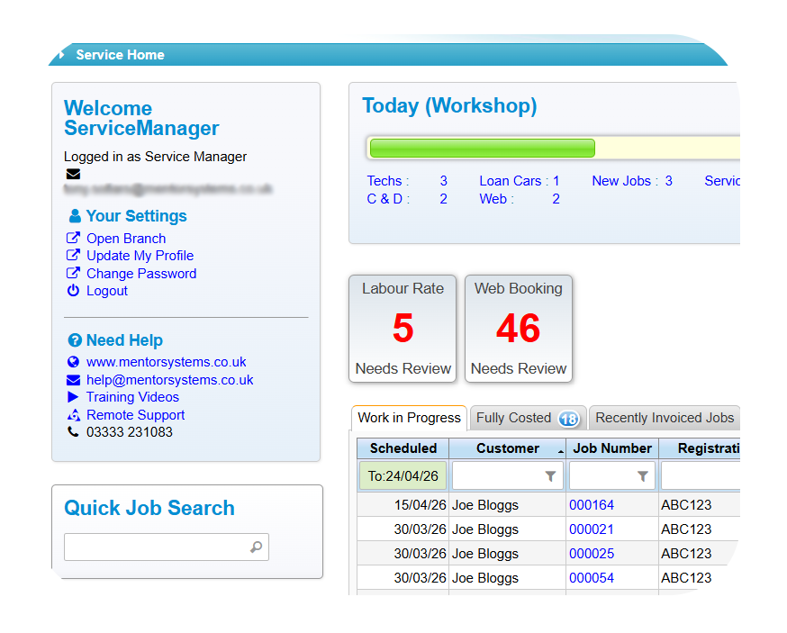Click the Scheduled date filter field
Viewport: 787px width, 633px height.
tap(403, 476)
